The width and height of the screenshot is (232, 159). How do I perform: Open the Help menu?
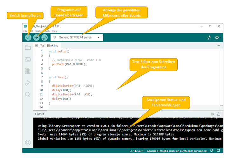(x=54, y=31)
